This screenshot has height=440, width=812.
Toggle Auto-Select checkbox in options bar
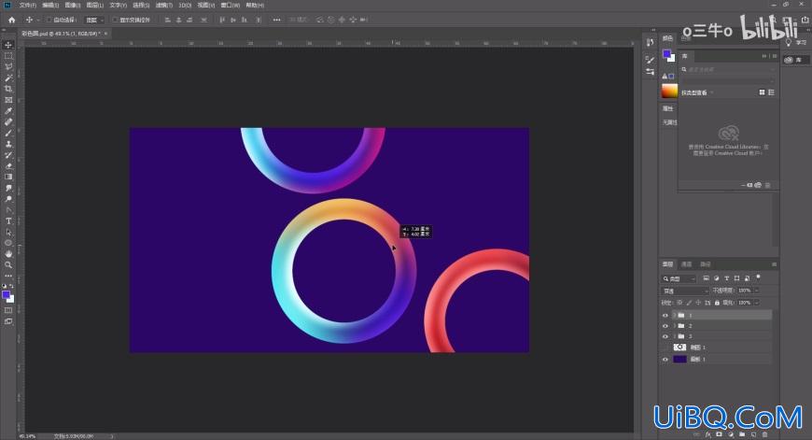49,20
